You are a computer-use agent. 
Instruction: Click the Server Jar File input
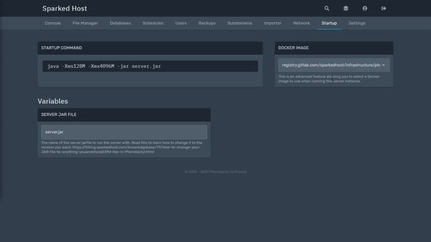pyautogui.click(x=124, y=132)
